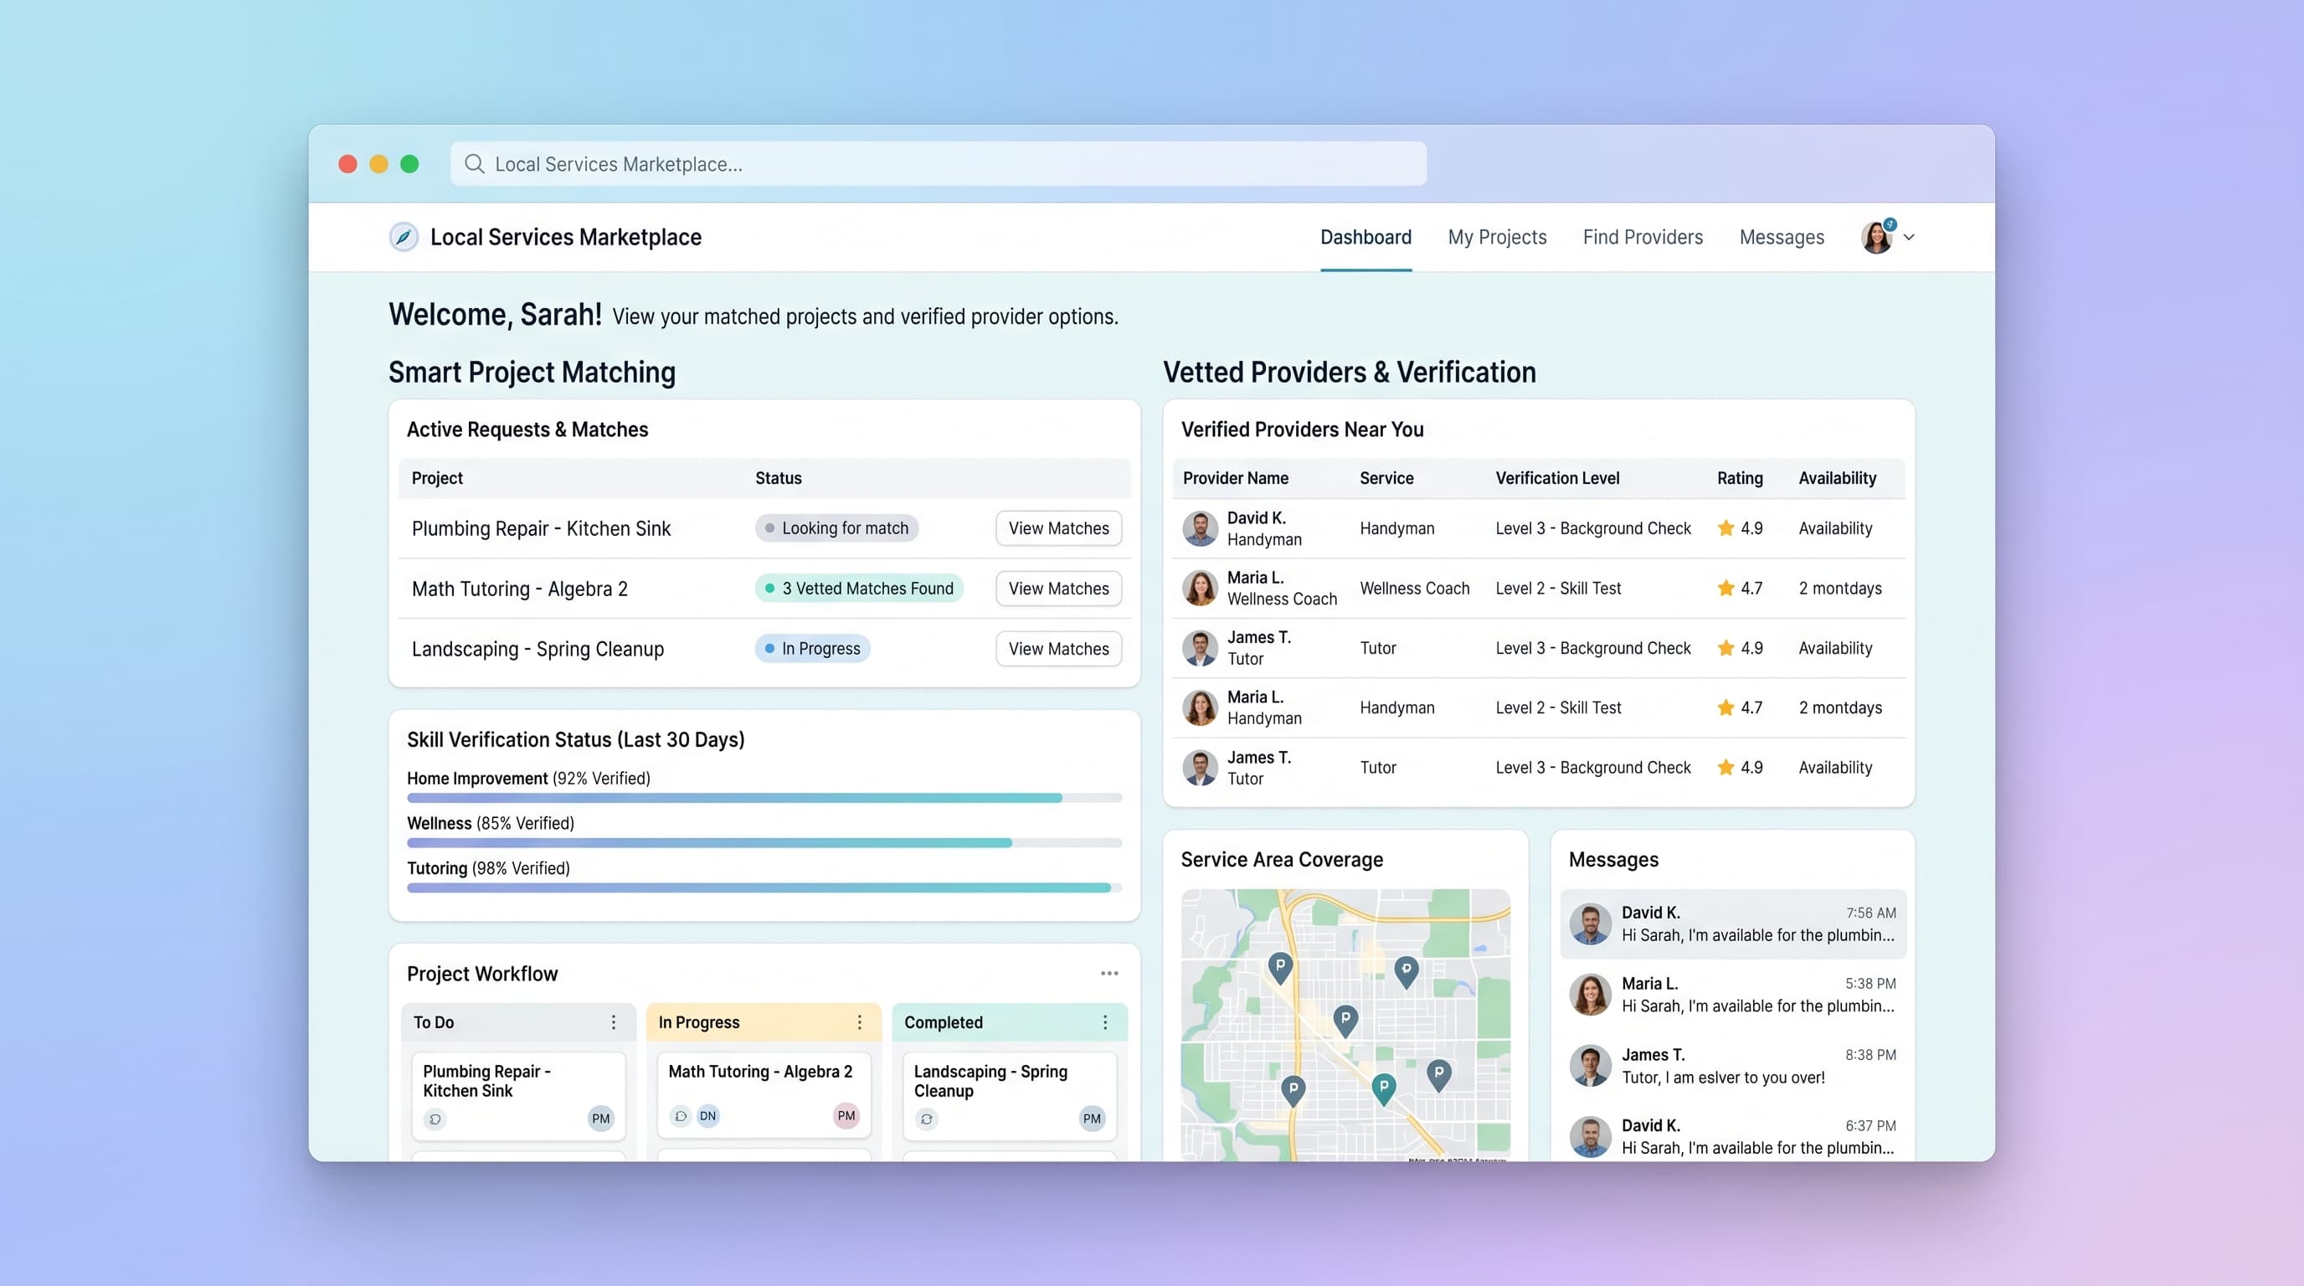
Task: Open the Find Providers tab
Action: click(x=1642, y=237)
